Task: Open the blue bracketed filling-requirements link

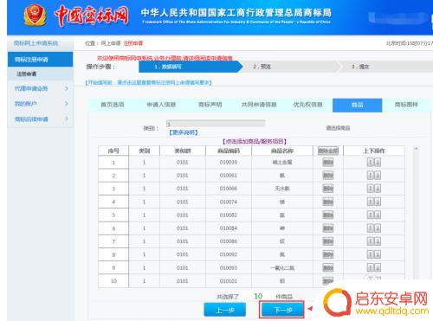Action: coord(148,83)
